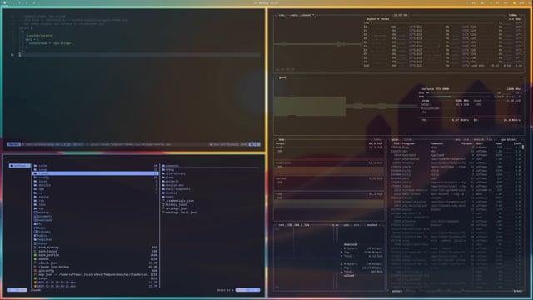Open the todos folder in preview pane
The width and height of the screenshot is (533, 300).
point(169,197)
